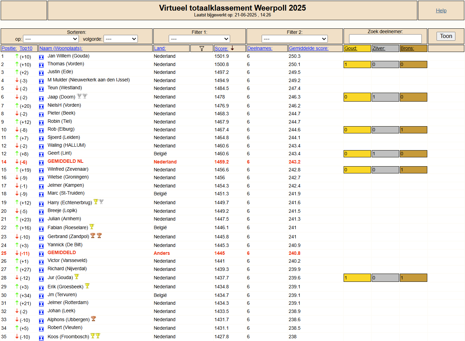Open the Filter 1 dropdown
This screenshot has width=465, height=341.
pyautogui.click(x=199, y=39)
